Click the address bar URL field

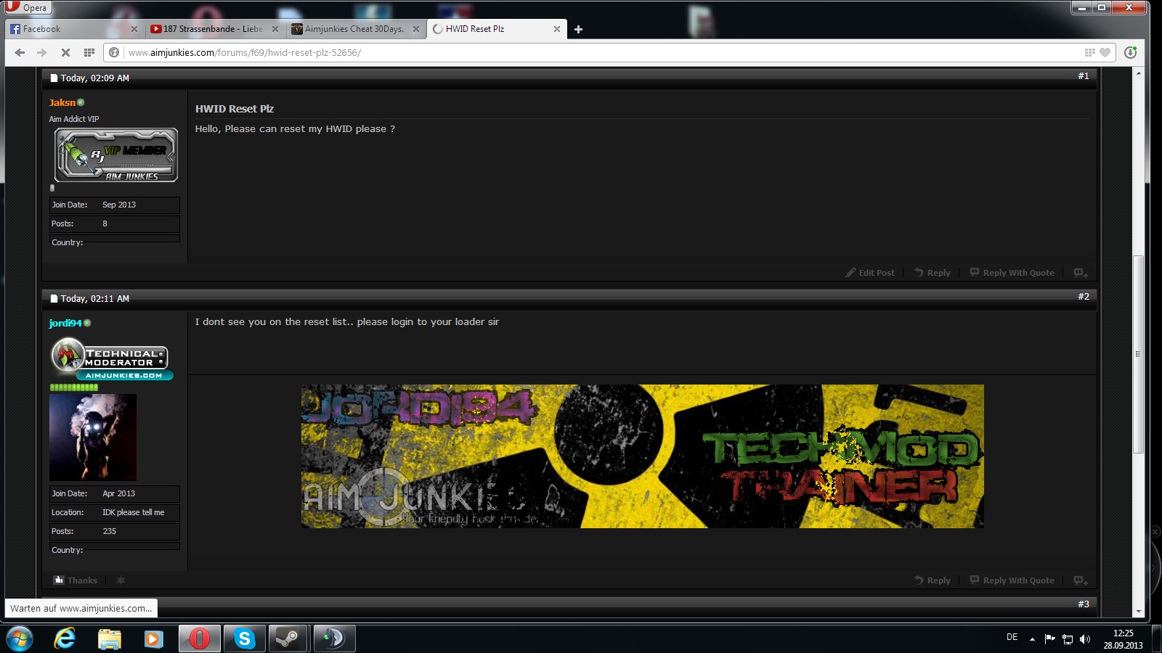click(603, 52)
